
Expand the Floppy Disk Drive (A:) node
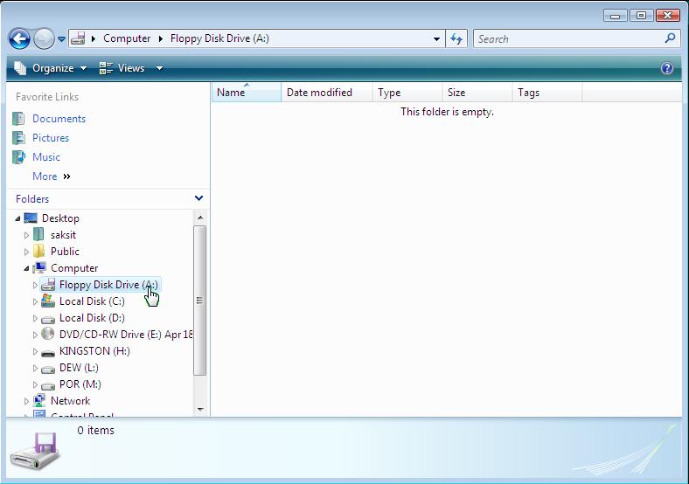coord(35,285)
